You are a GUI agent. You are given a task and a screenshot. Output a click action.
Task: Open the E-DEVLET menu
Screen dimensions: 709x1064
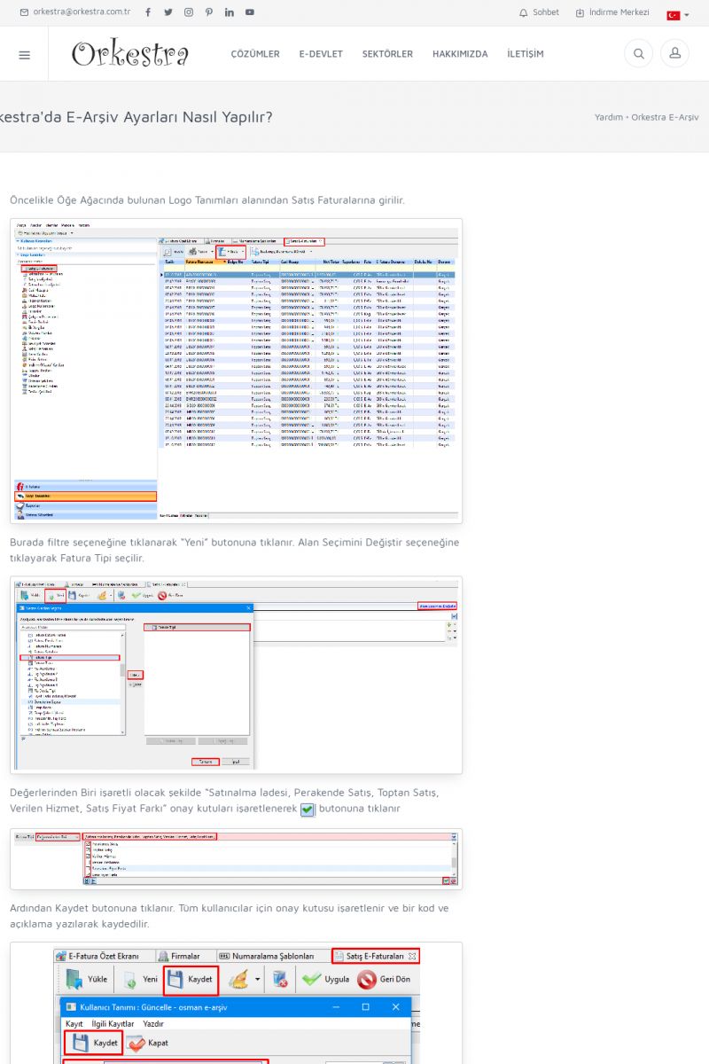coord(321,54)
